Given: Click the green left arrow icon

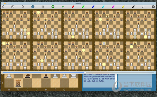Looking at the screenshot, I should click(x=63, y=7).
